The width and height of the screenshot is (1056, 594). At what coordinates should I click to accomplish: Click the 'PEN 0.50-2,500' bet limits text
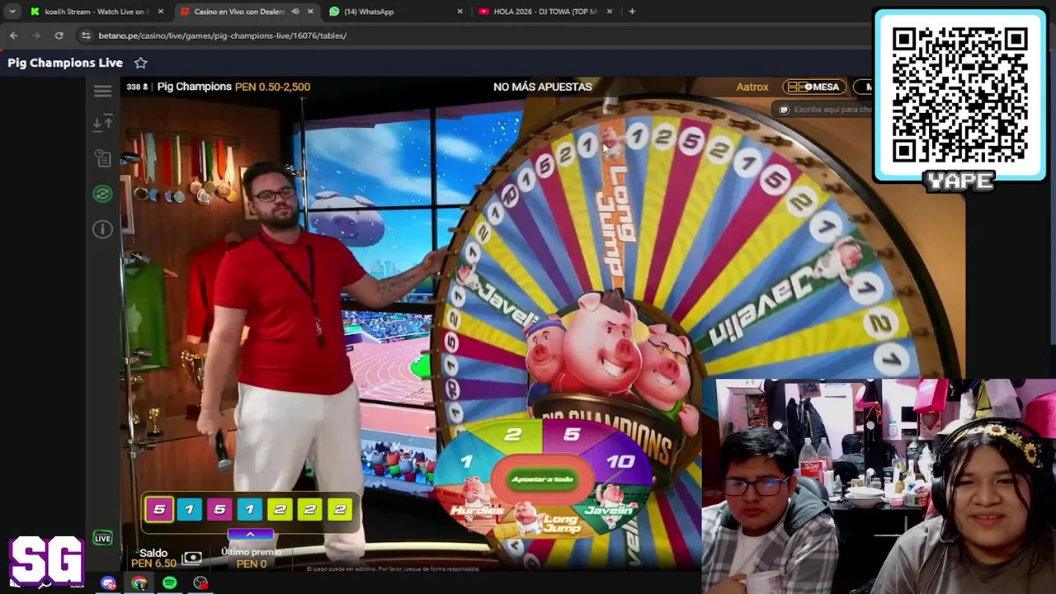click(272, 87)
